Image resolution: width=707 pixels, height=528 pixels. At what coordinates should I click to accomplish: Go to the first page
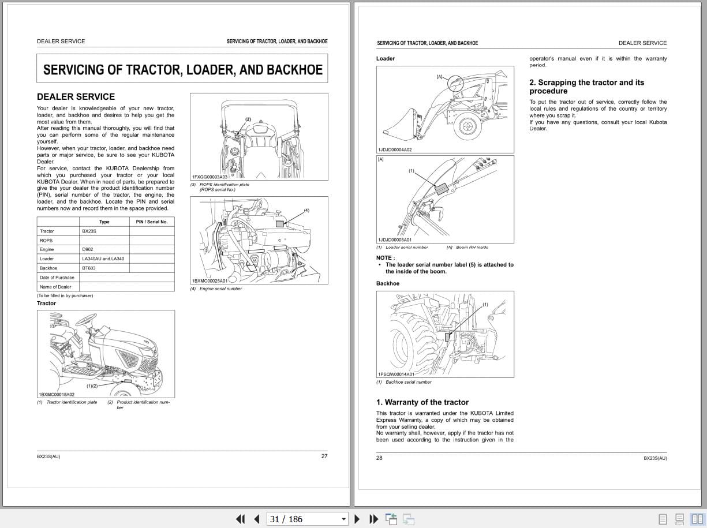[x=241, y=519]
